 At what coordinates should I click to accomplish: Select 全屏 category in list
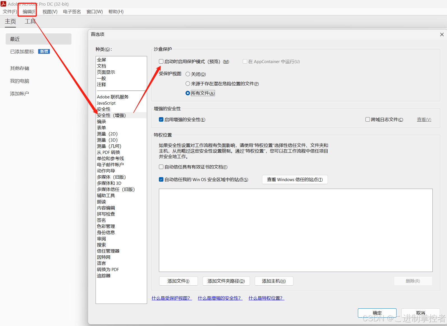[121, 60]
